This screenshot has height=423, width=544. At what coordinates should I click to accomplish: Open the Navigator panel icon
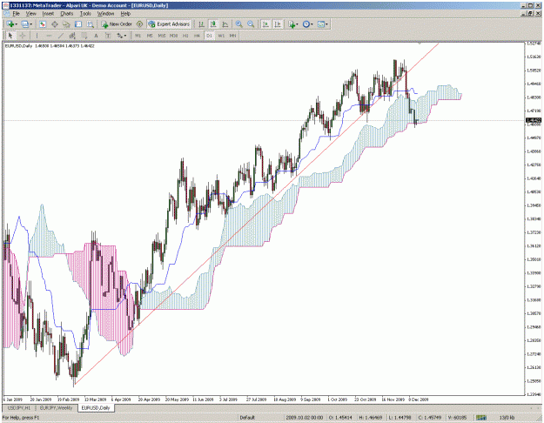tap(66, 24)
